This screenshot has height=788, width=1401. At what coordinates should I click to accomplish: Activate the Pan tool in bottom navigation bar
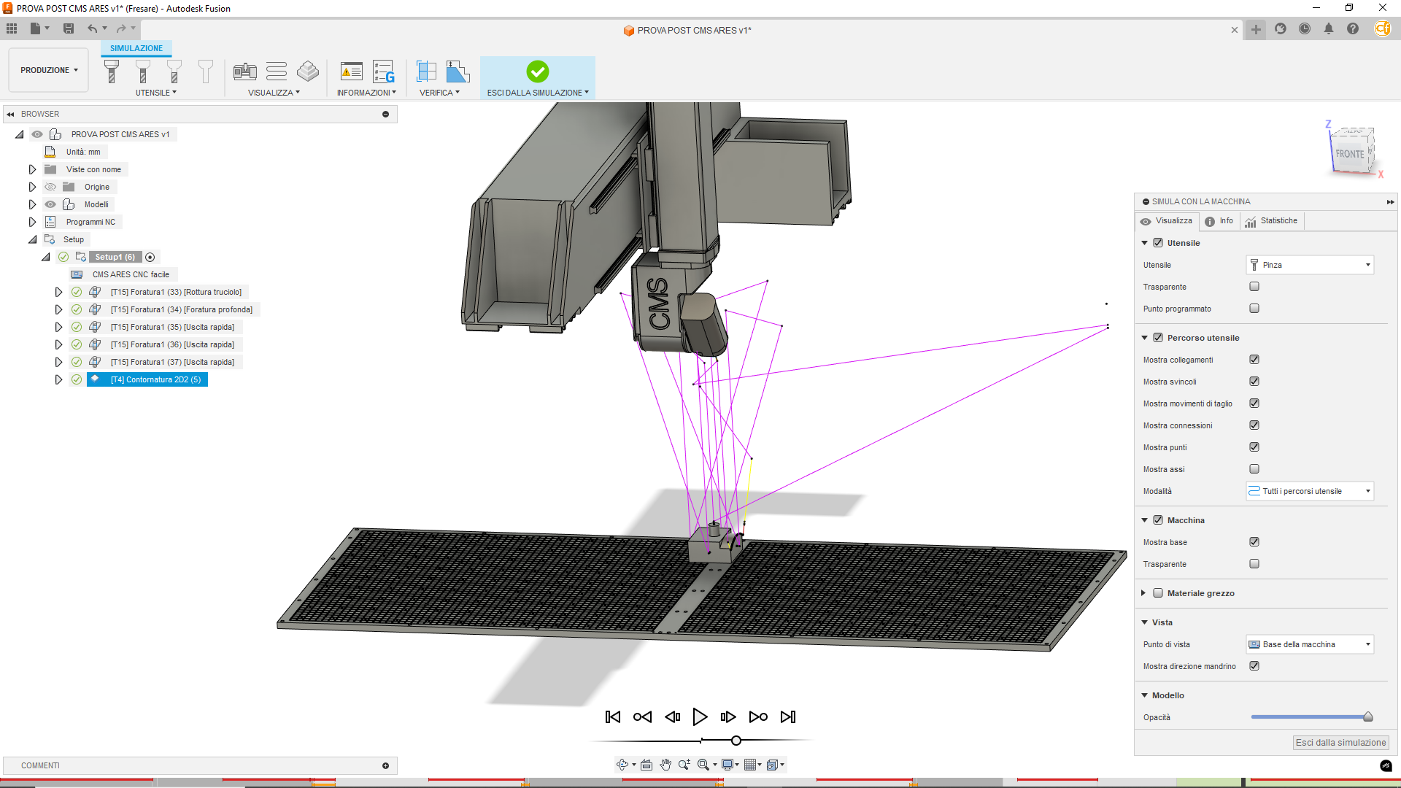pyautogui.click(x=665, y=765)
